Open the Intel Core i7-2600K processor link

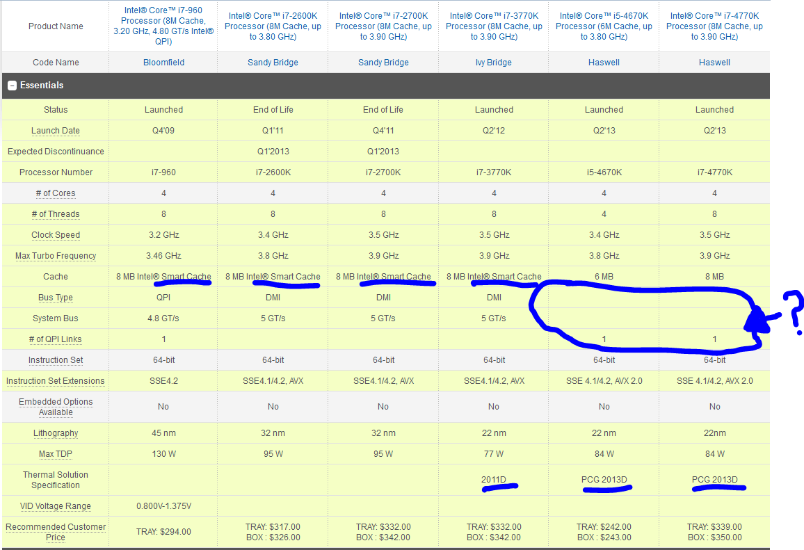[x=273, y=26]
